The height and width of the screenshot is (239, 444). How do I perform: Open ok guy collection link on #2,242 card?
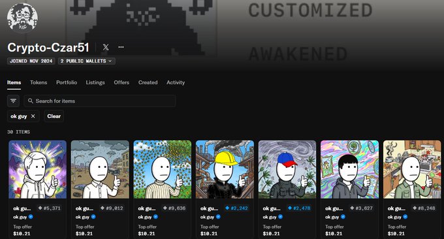pos(207,217)
